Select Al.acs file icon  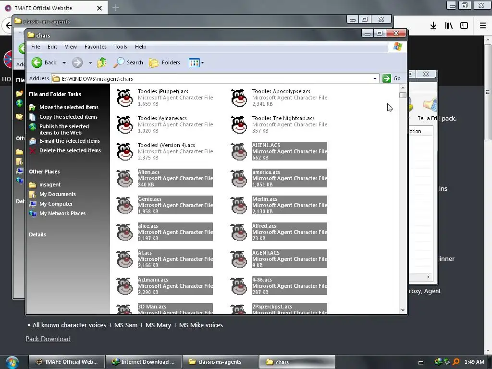tap(124, 259)
